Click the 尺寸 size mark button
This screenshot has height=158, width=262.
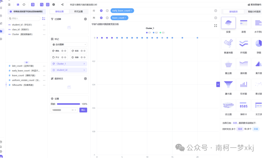pyautogui.click(x=59, y=57)
